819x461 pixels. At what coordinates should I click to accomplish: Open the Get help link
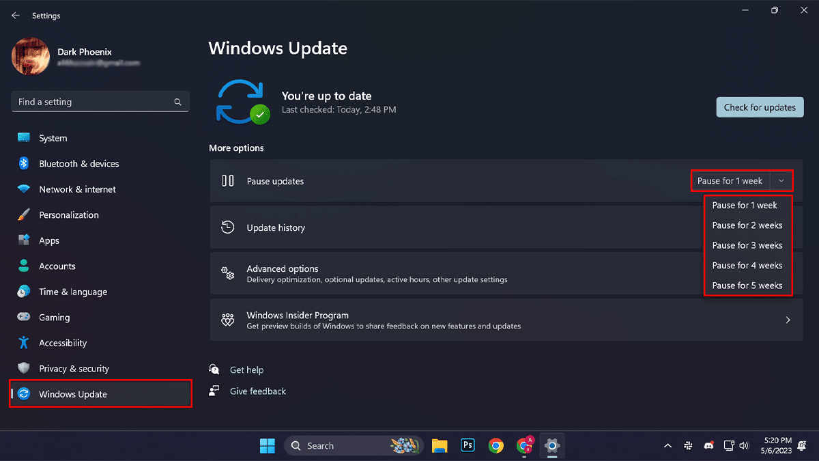point(246,370)
